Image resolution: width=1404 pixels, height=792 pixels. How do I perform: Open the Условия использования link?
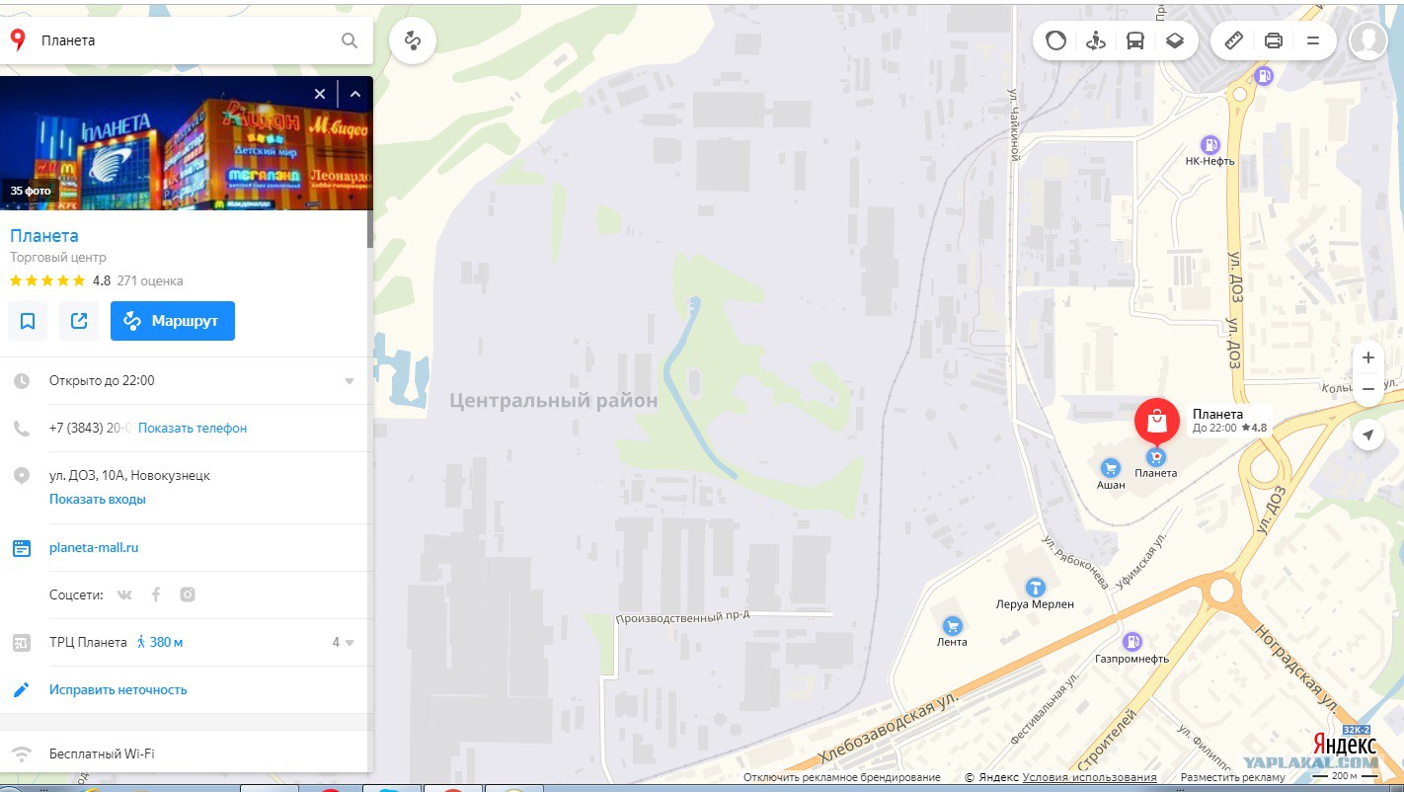click(x=1090, y=778)
